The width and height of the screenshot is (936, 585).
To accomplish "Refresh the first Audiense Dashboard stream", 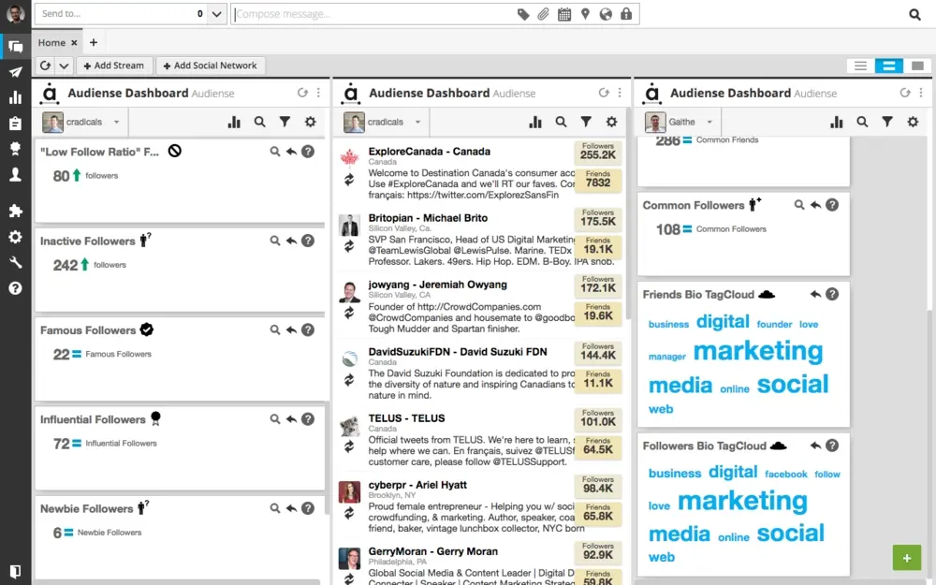I will click(x=302, y=93).
